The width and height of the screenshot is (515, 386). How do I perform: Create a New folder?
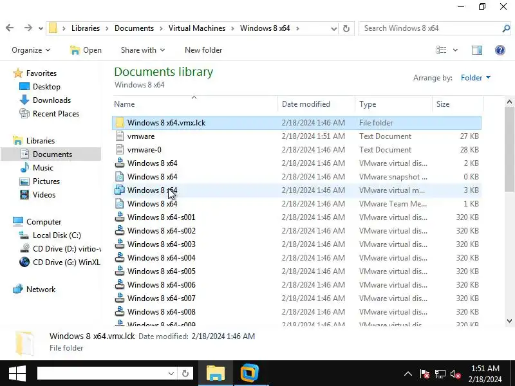203,50
